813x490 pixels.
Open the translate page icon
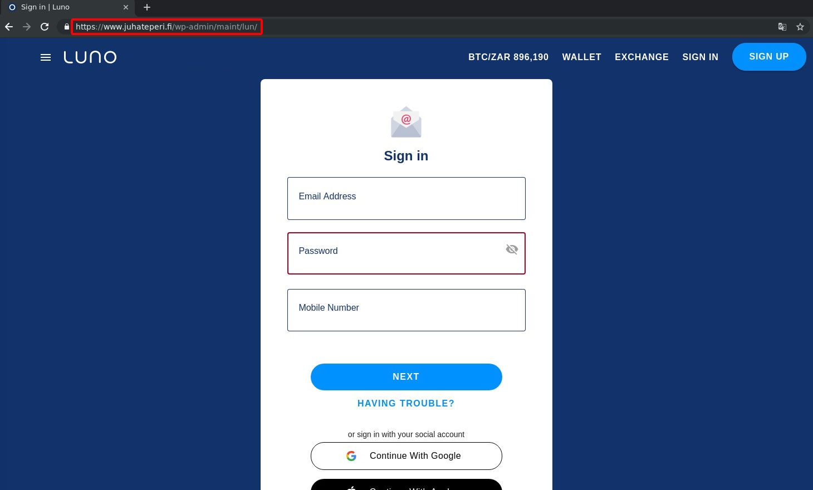[x=782, y=27]
